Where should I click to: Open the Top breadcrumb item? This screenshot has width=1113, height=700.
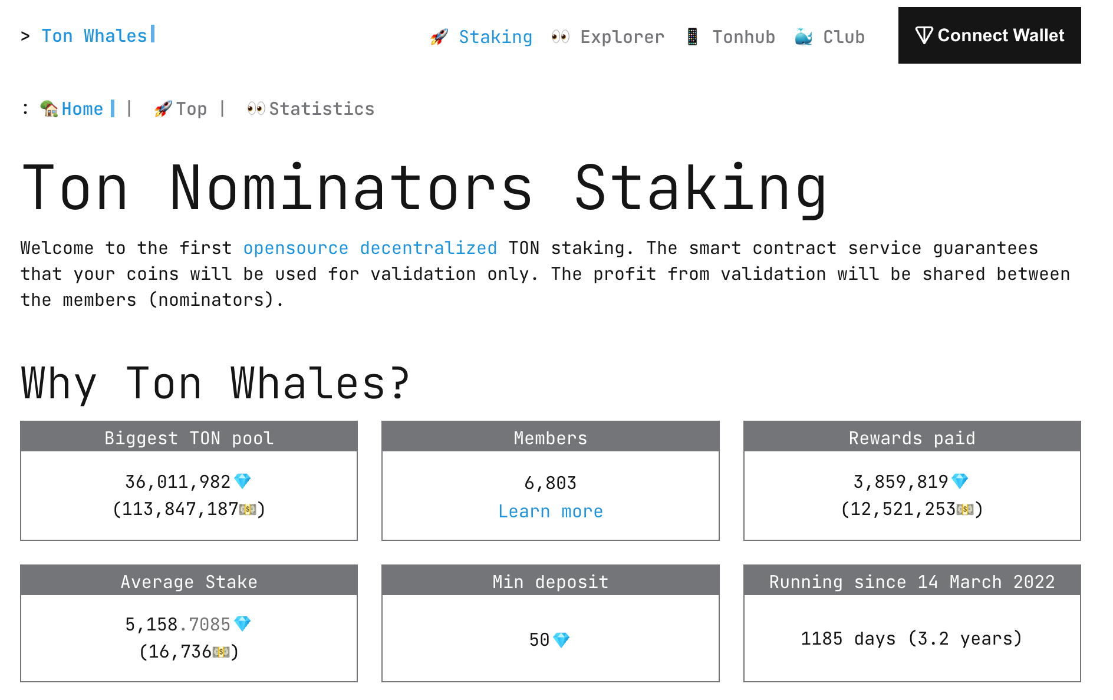[192, 108]
